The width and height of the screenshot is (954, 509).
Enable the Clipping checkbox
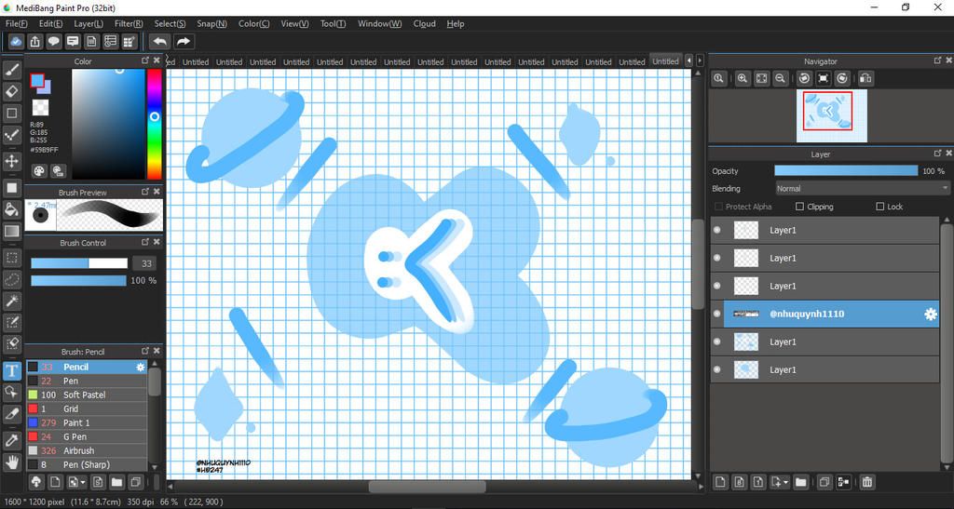(x=800, y=207)
